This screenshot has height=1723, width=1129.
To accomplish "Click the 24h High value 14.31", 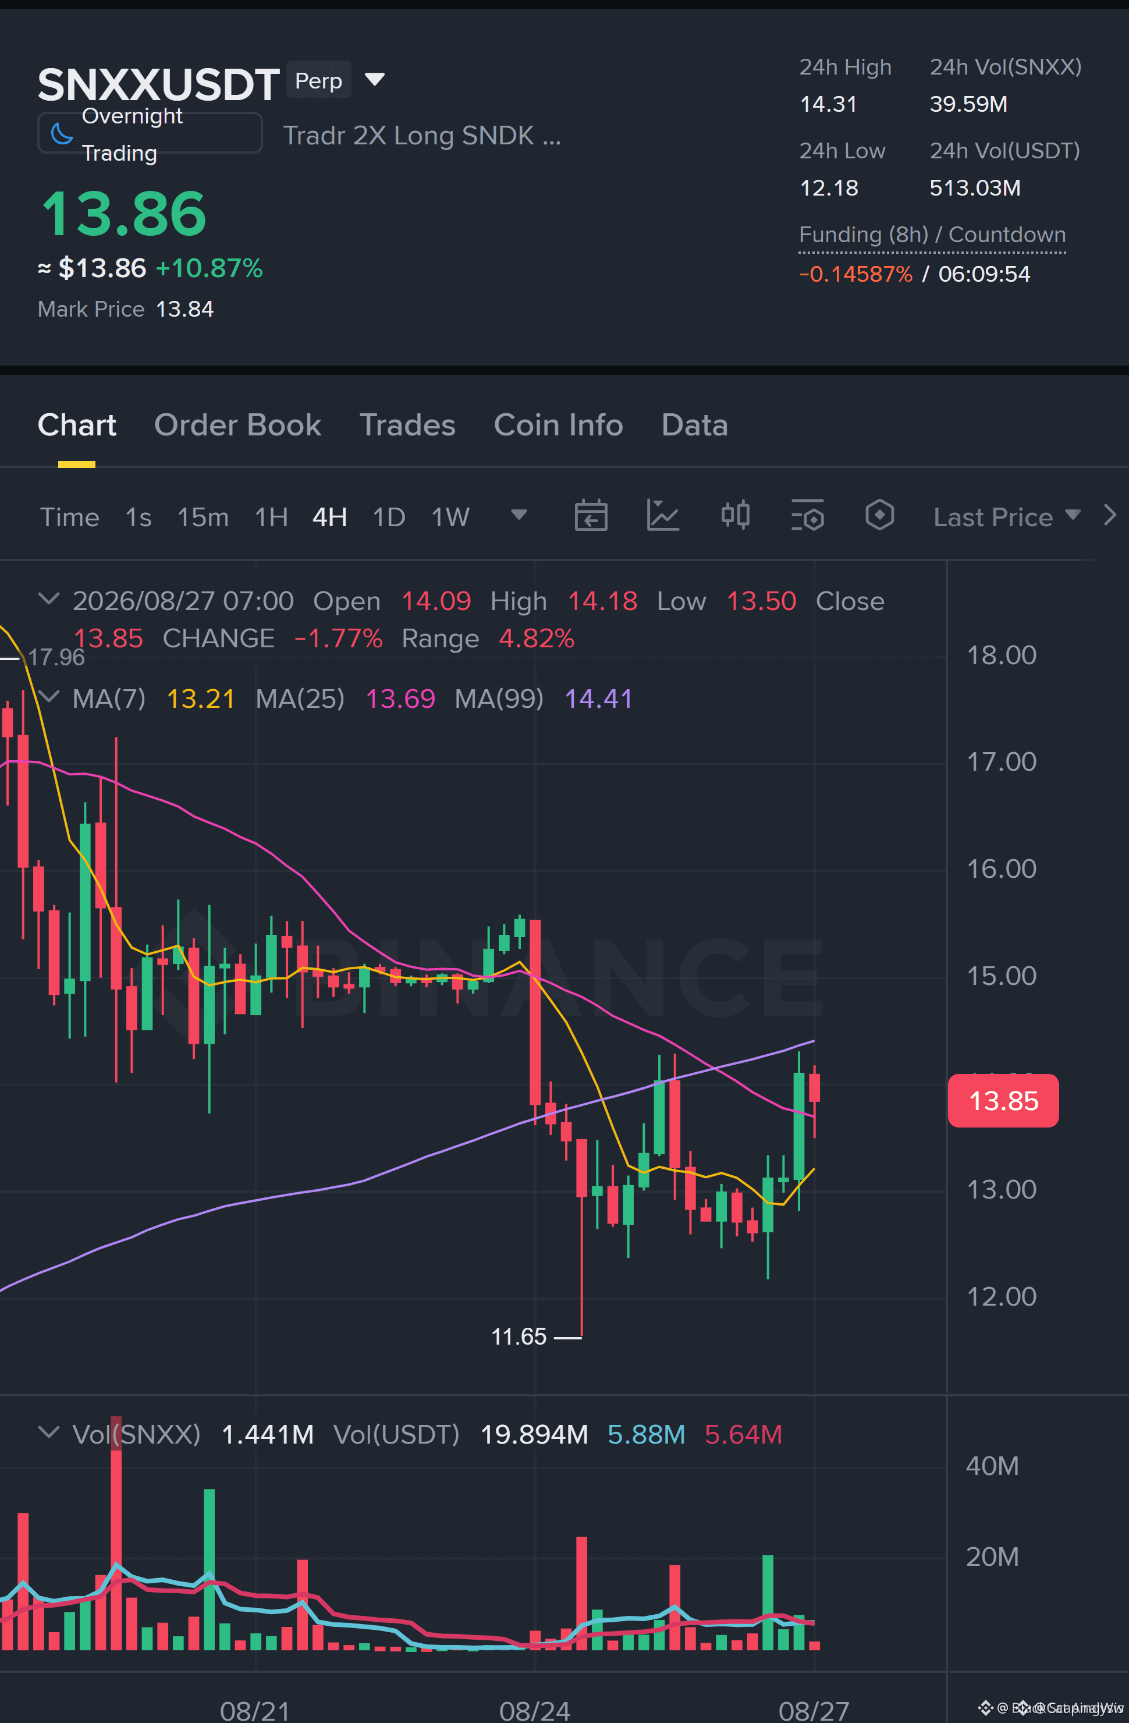I will 828,104.
